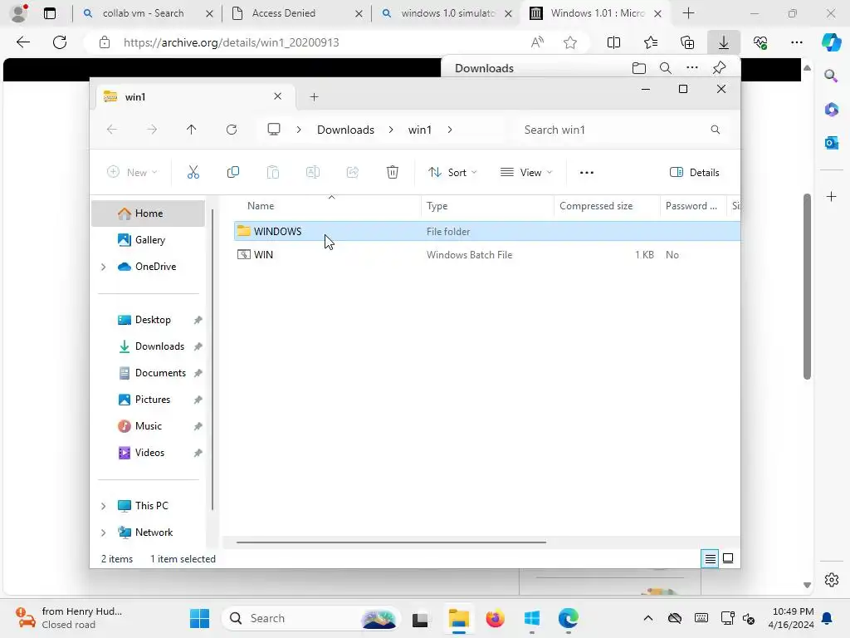Select the win1 File Explorer tab
Image resolution: width=850 pixels, height=638 pixels.
pyautogui.click(x=195, y=96)
